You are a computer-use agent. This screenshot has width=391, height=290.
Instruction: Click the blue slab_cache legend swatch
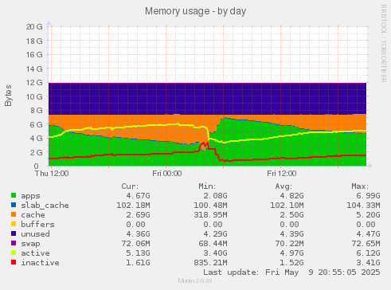coord(14,206)
